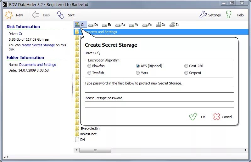Click the scrollbar right arrow
This screenshot has height=162, width=251.
(x=246, y=150)
